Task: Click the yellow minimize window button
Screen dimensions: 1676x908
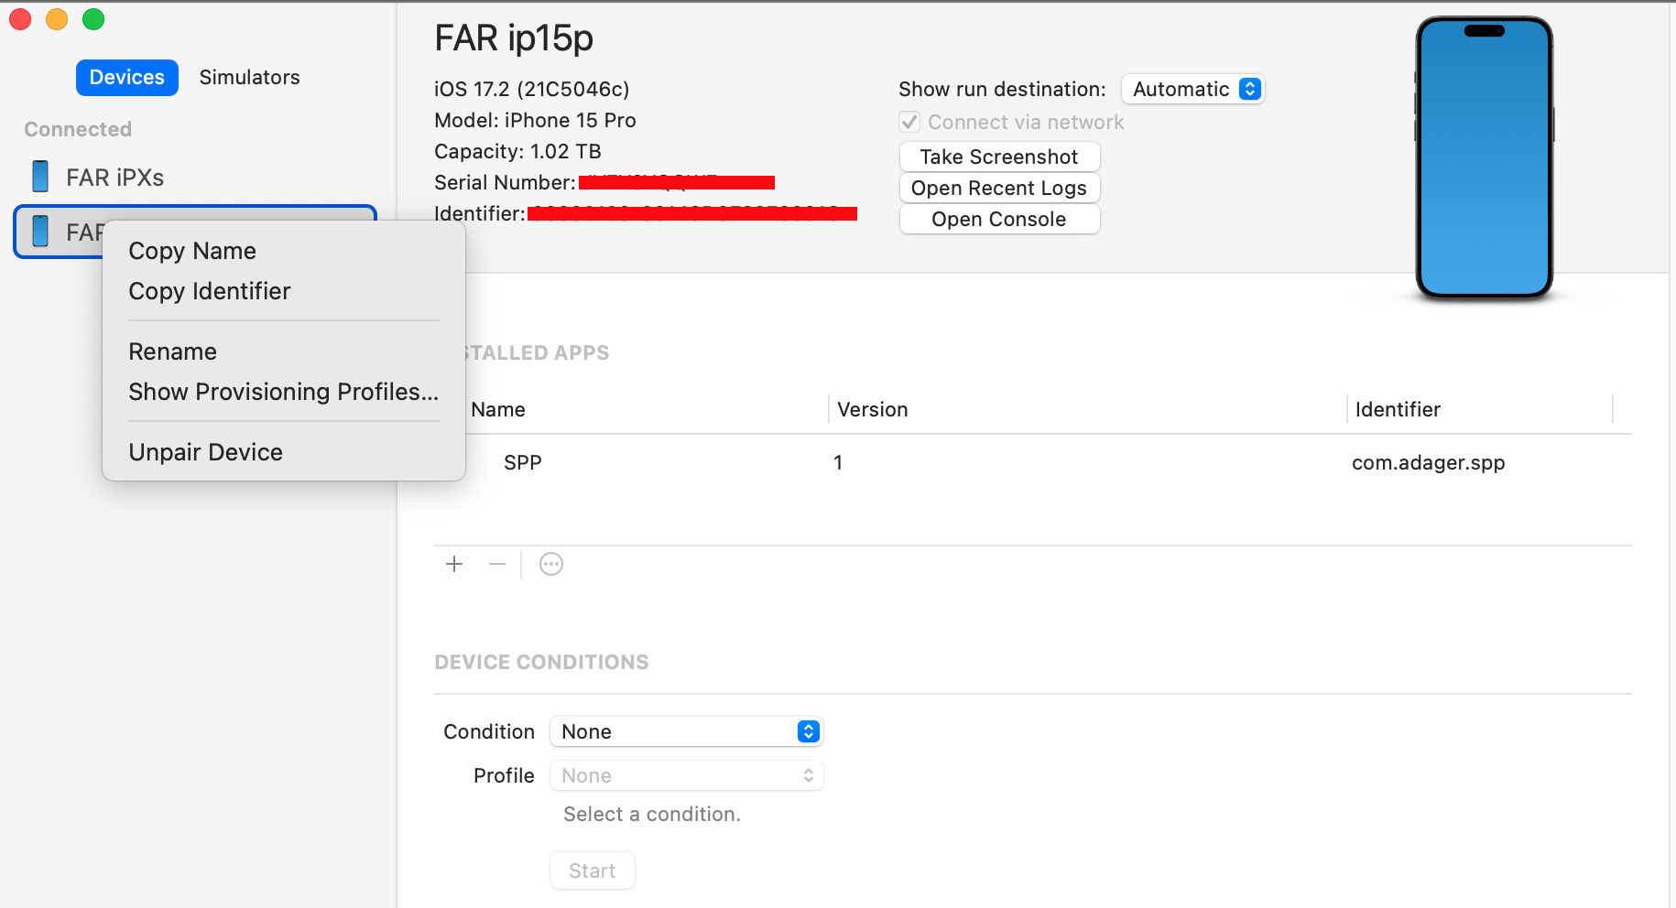Action: point(57,19)
